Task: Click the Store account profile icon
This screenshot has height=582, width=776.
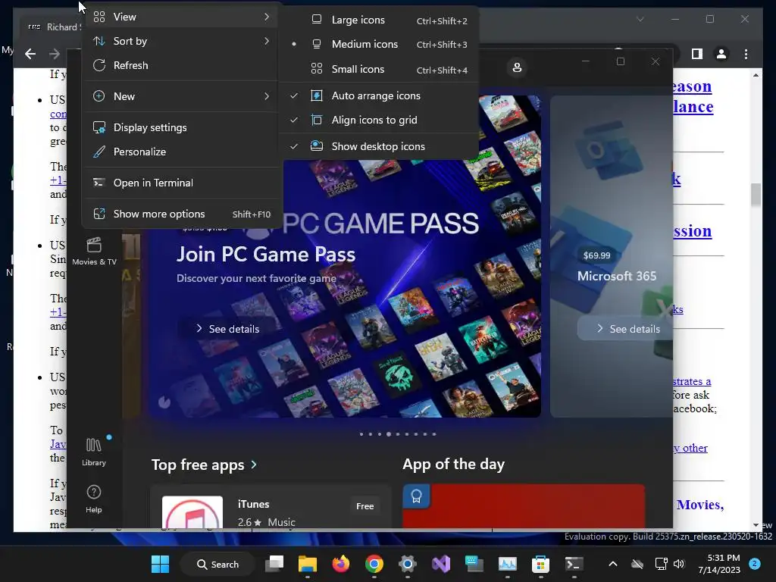Action: 517,67
